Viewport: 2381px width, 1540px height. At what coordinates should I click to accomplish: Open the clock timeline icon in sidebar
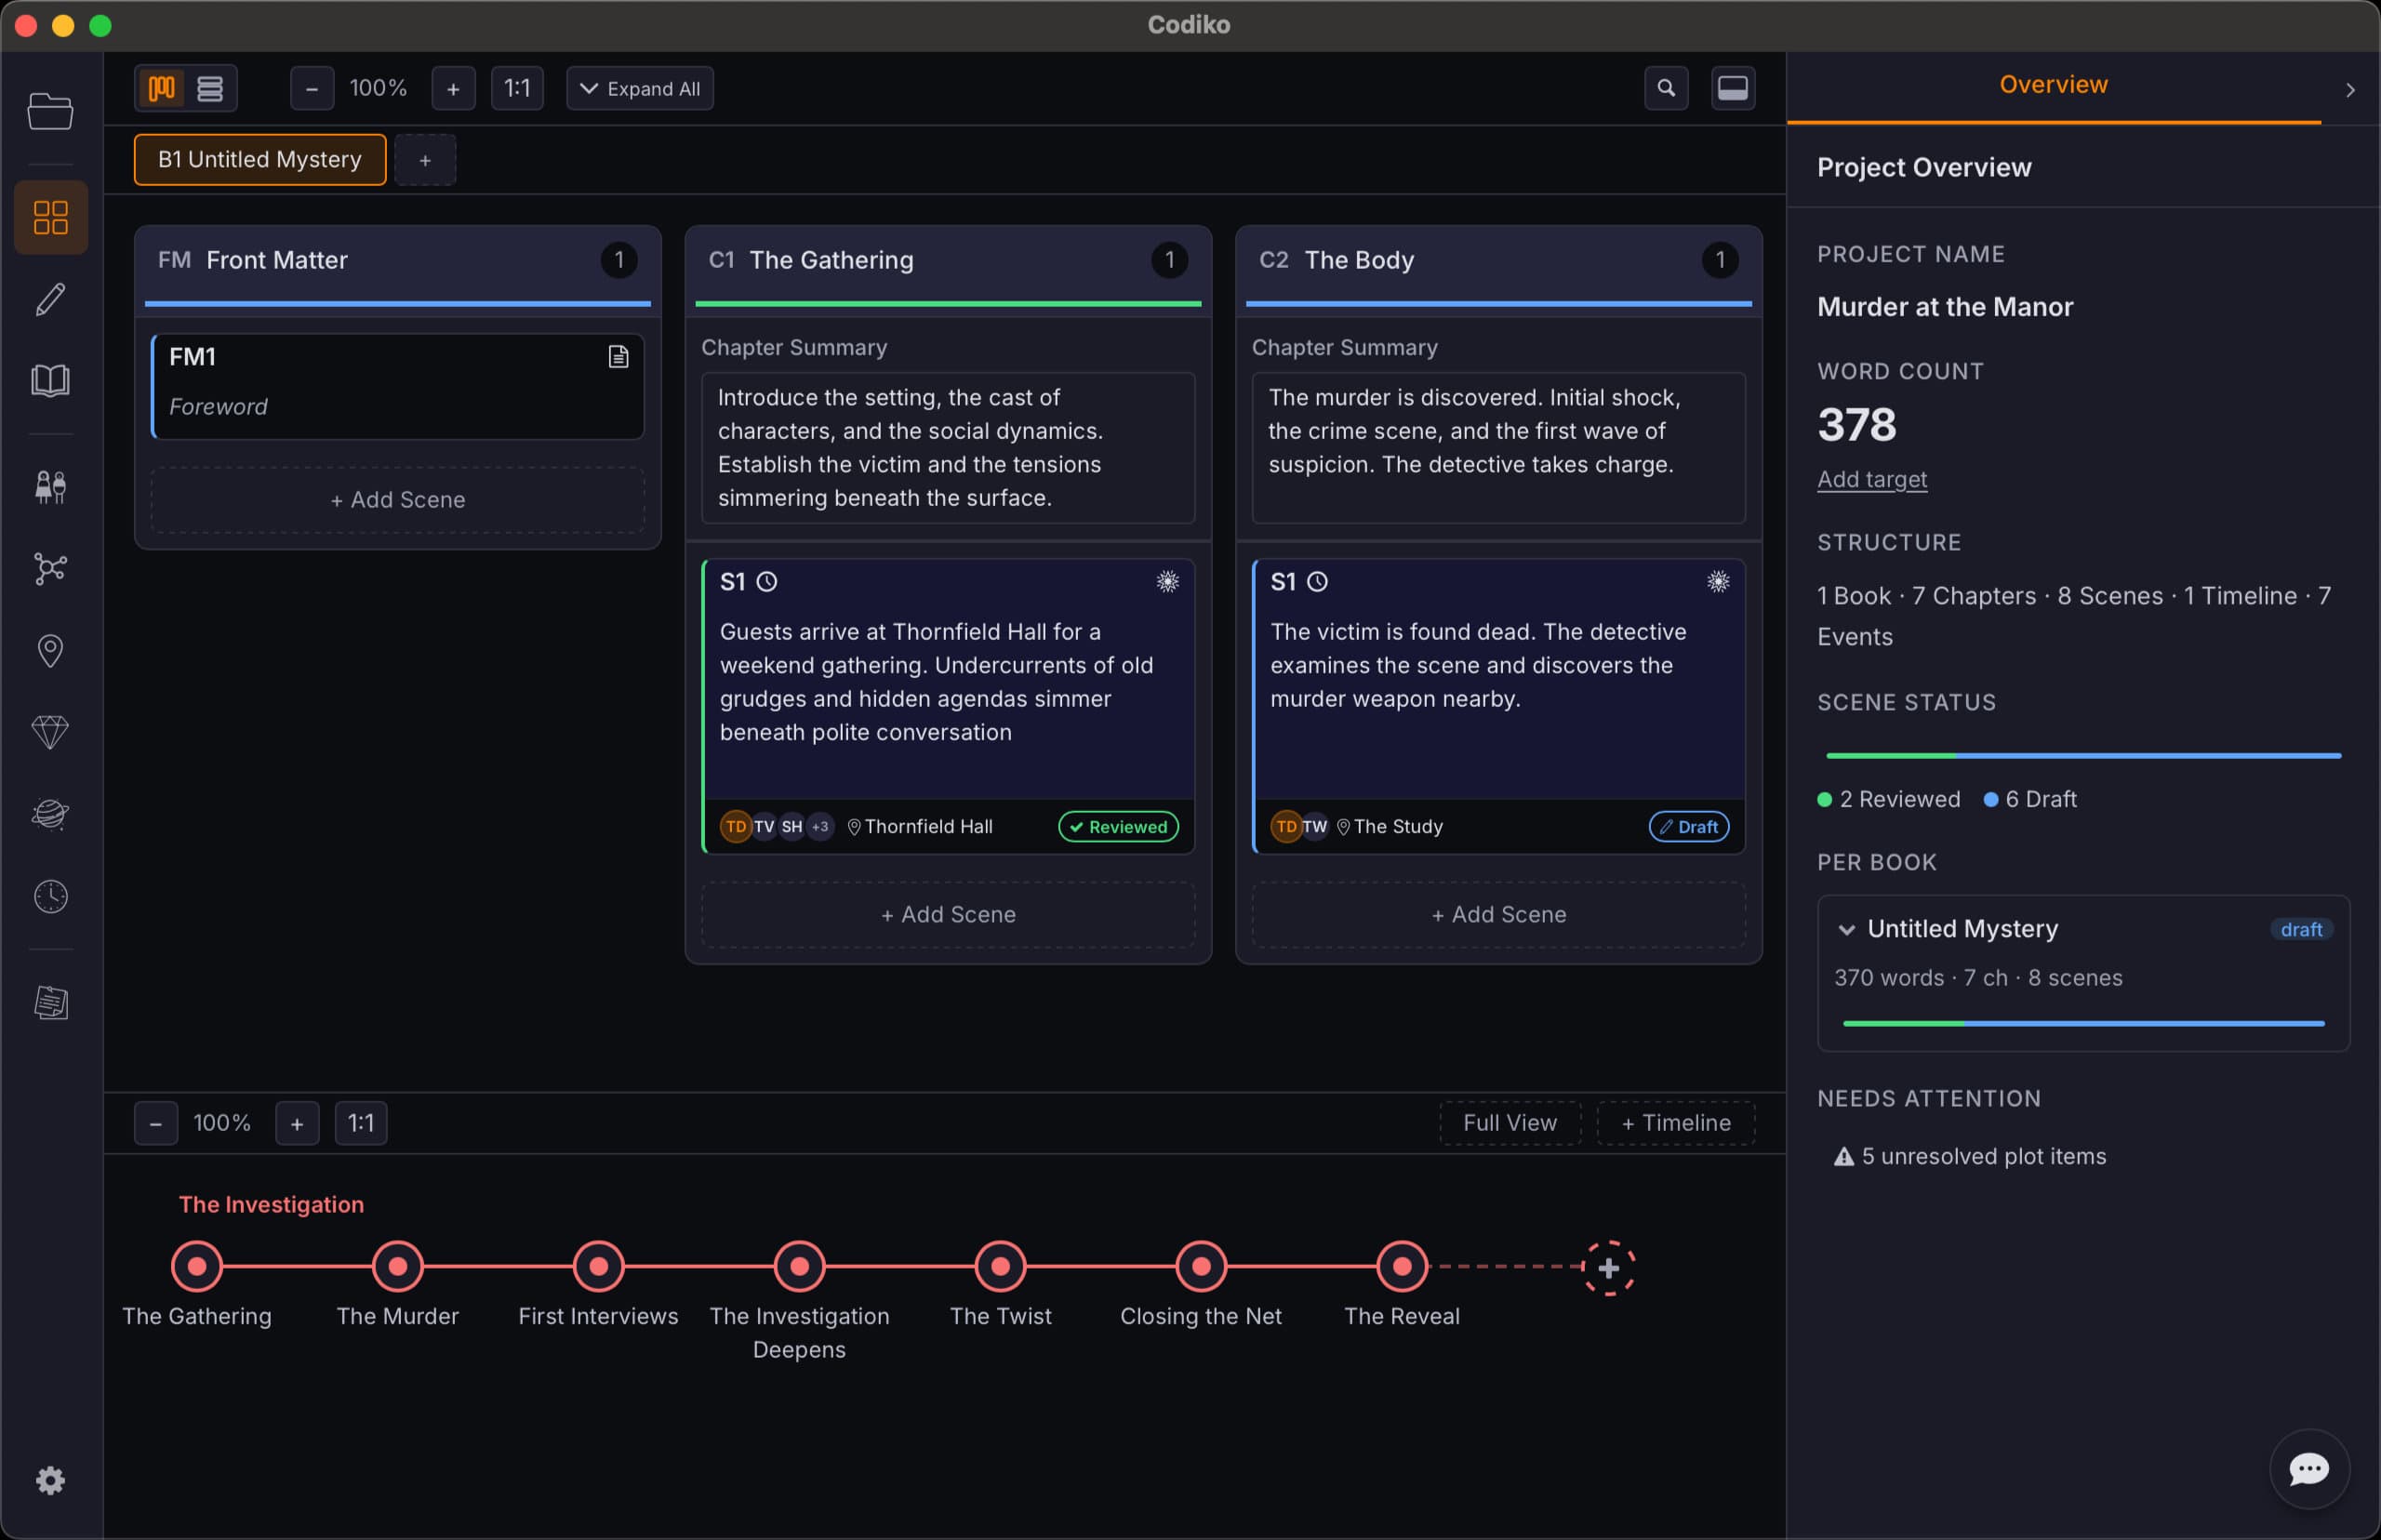pyautogui.click(x=50, y=896)
